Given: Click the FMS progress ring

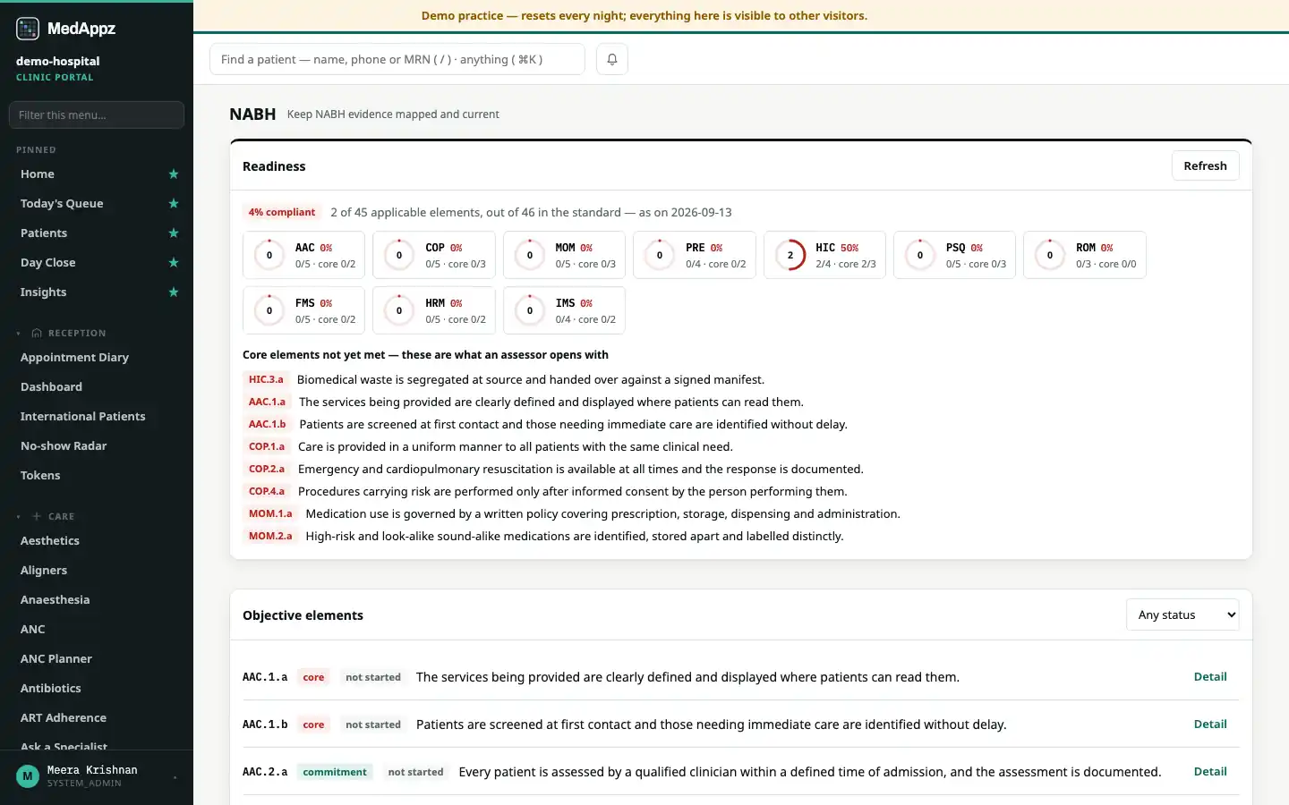Looking at the screenshot, I should tap(269, 310).
